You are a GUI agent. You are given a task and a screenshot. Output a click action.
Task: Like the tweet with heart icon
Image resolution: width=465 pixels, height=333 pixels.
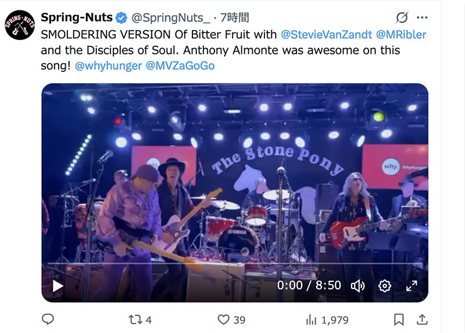223,320
